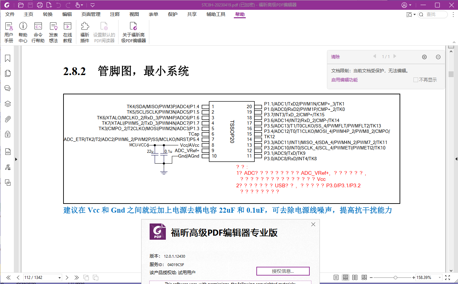Open the Help Center (帮助中心)
The image size is (458, 284).
[x=23, y=33]
